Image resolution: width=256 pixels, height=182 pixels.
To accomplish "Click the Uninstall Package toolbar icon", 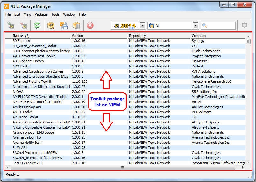I will coord(23,25).
